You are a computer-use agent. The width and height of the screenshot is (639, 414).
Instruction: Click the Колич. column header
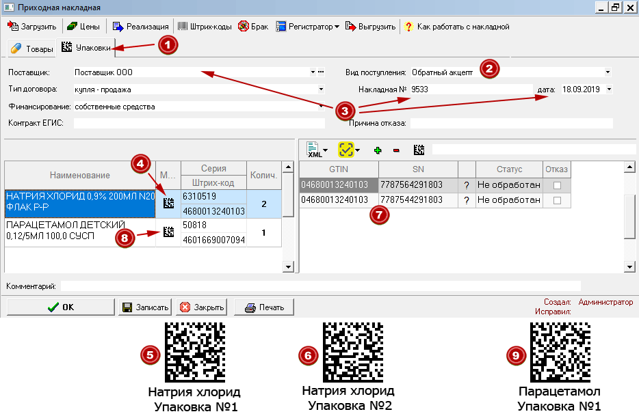263,175
